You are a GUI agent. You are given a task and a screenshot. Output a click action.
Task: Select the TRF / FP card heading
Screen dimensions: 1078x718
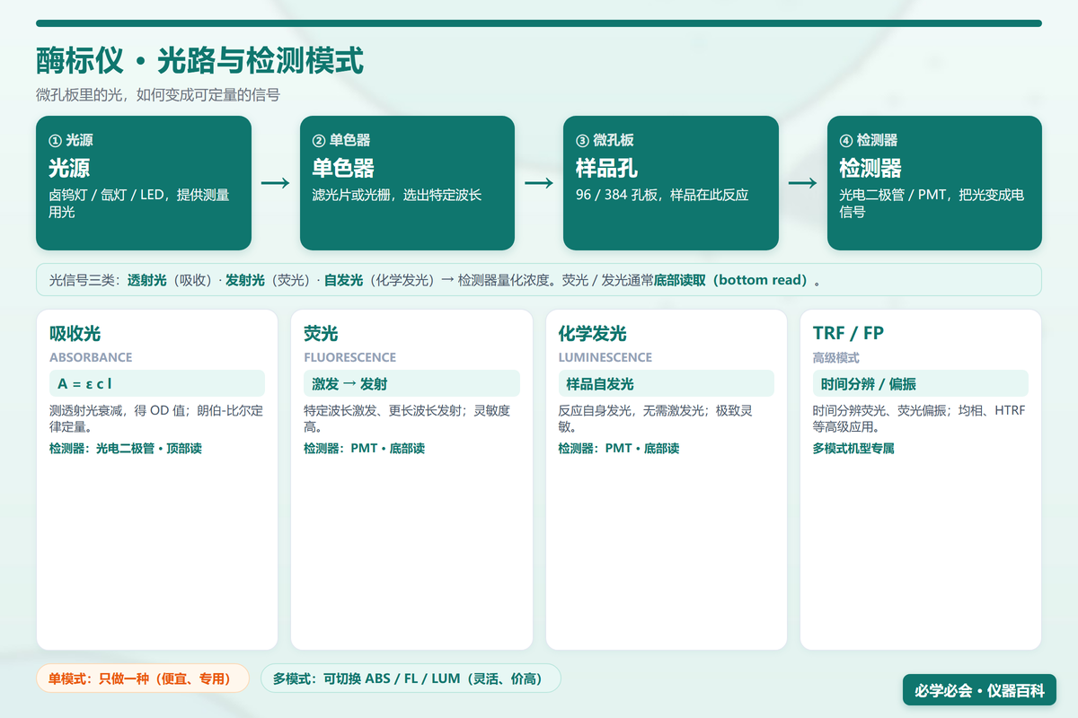point(848,333)
